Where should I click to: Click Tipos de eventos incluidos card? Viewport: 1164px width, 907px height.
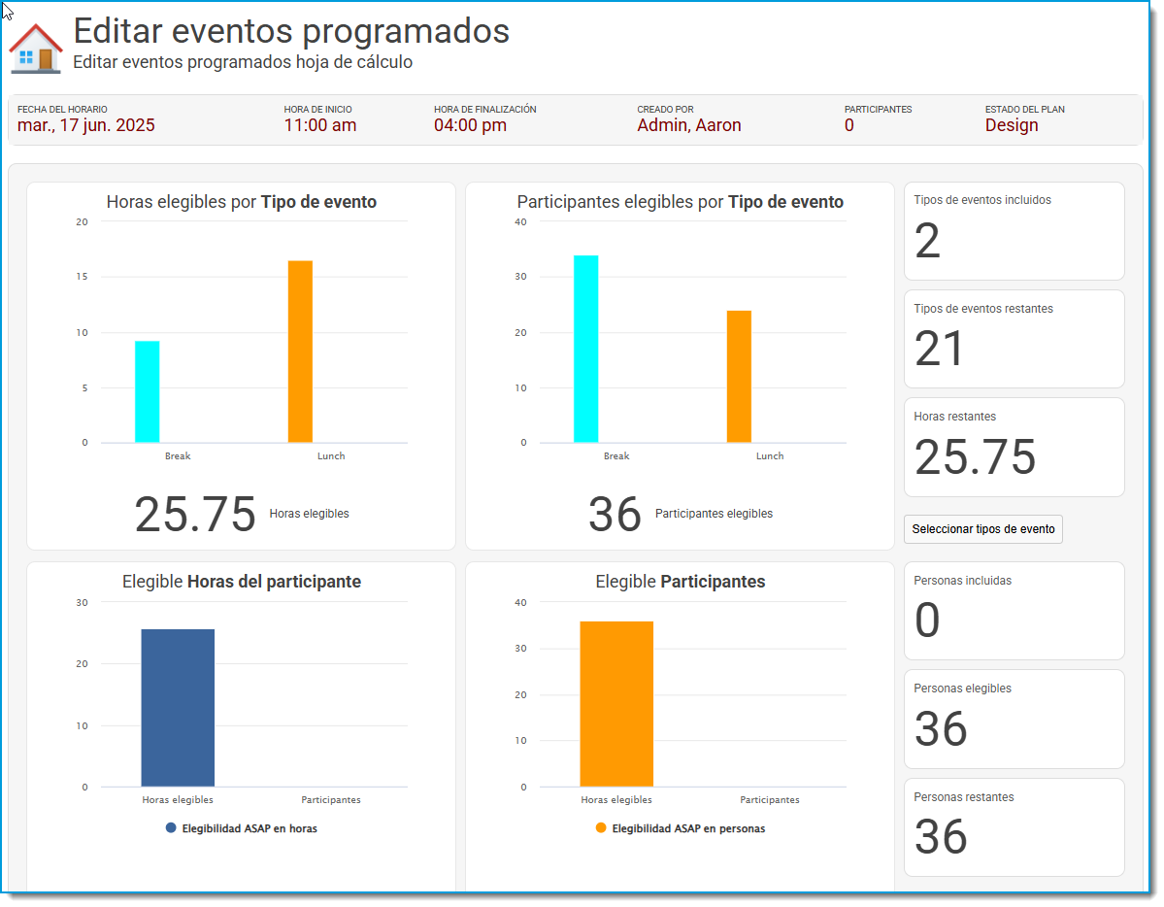coord(1014,231)
